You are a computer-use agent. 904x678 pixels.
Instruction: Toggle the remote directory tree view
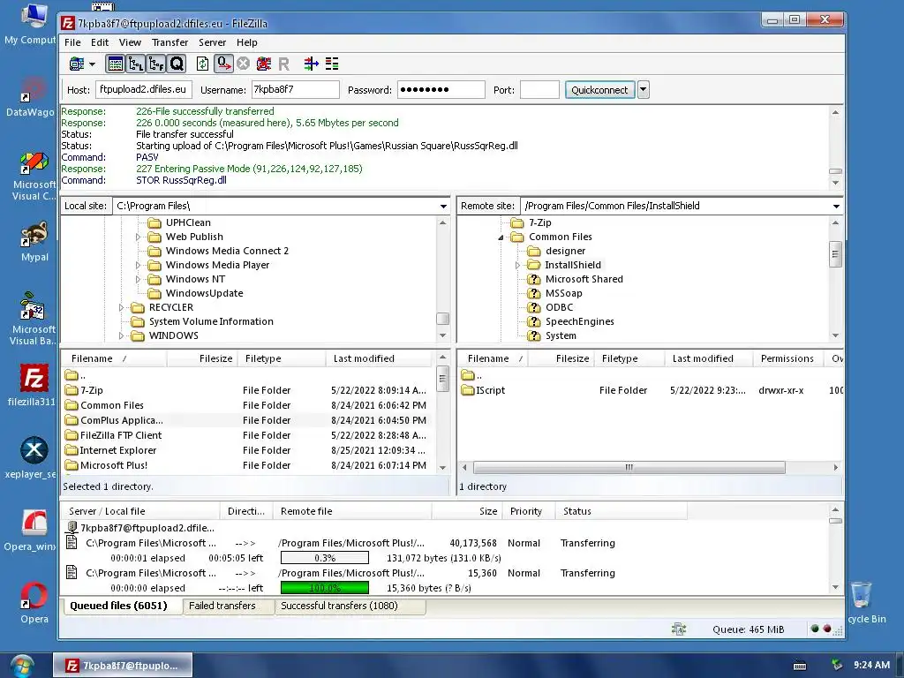(156, 64)
